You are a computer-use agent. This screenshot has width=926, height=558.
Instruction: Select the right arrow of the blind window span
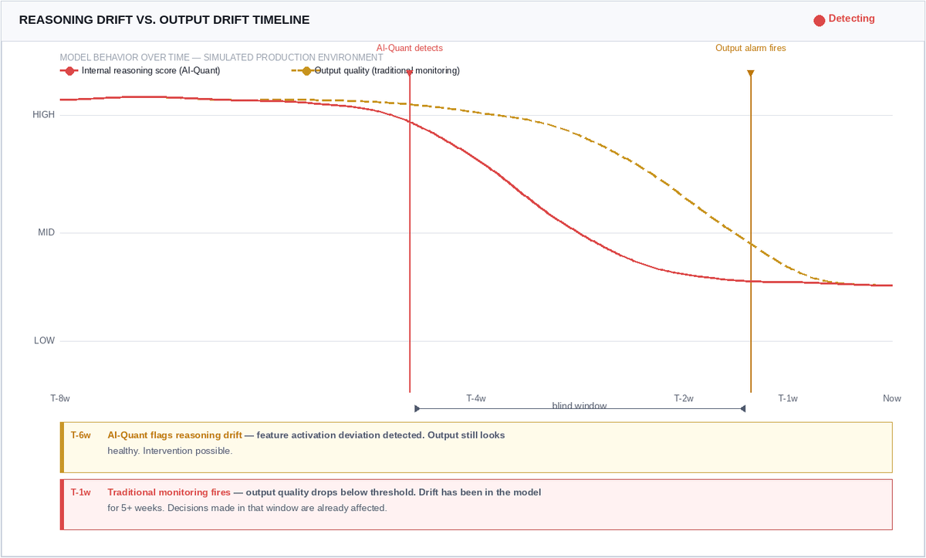(743, 408)
